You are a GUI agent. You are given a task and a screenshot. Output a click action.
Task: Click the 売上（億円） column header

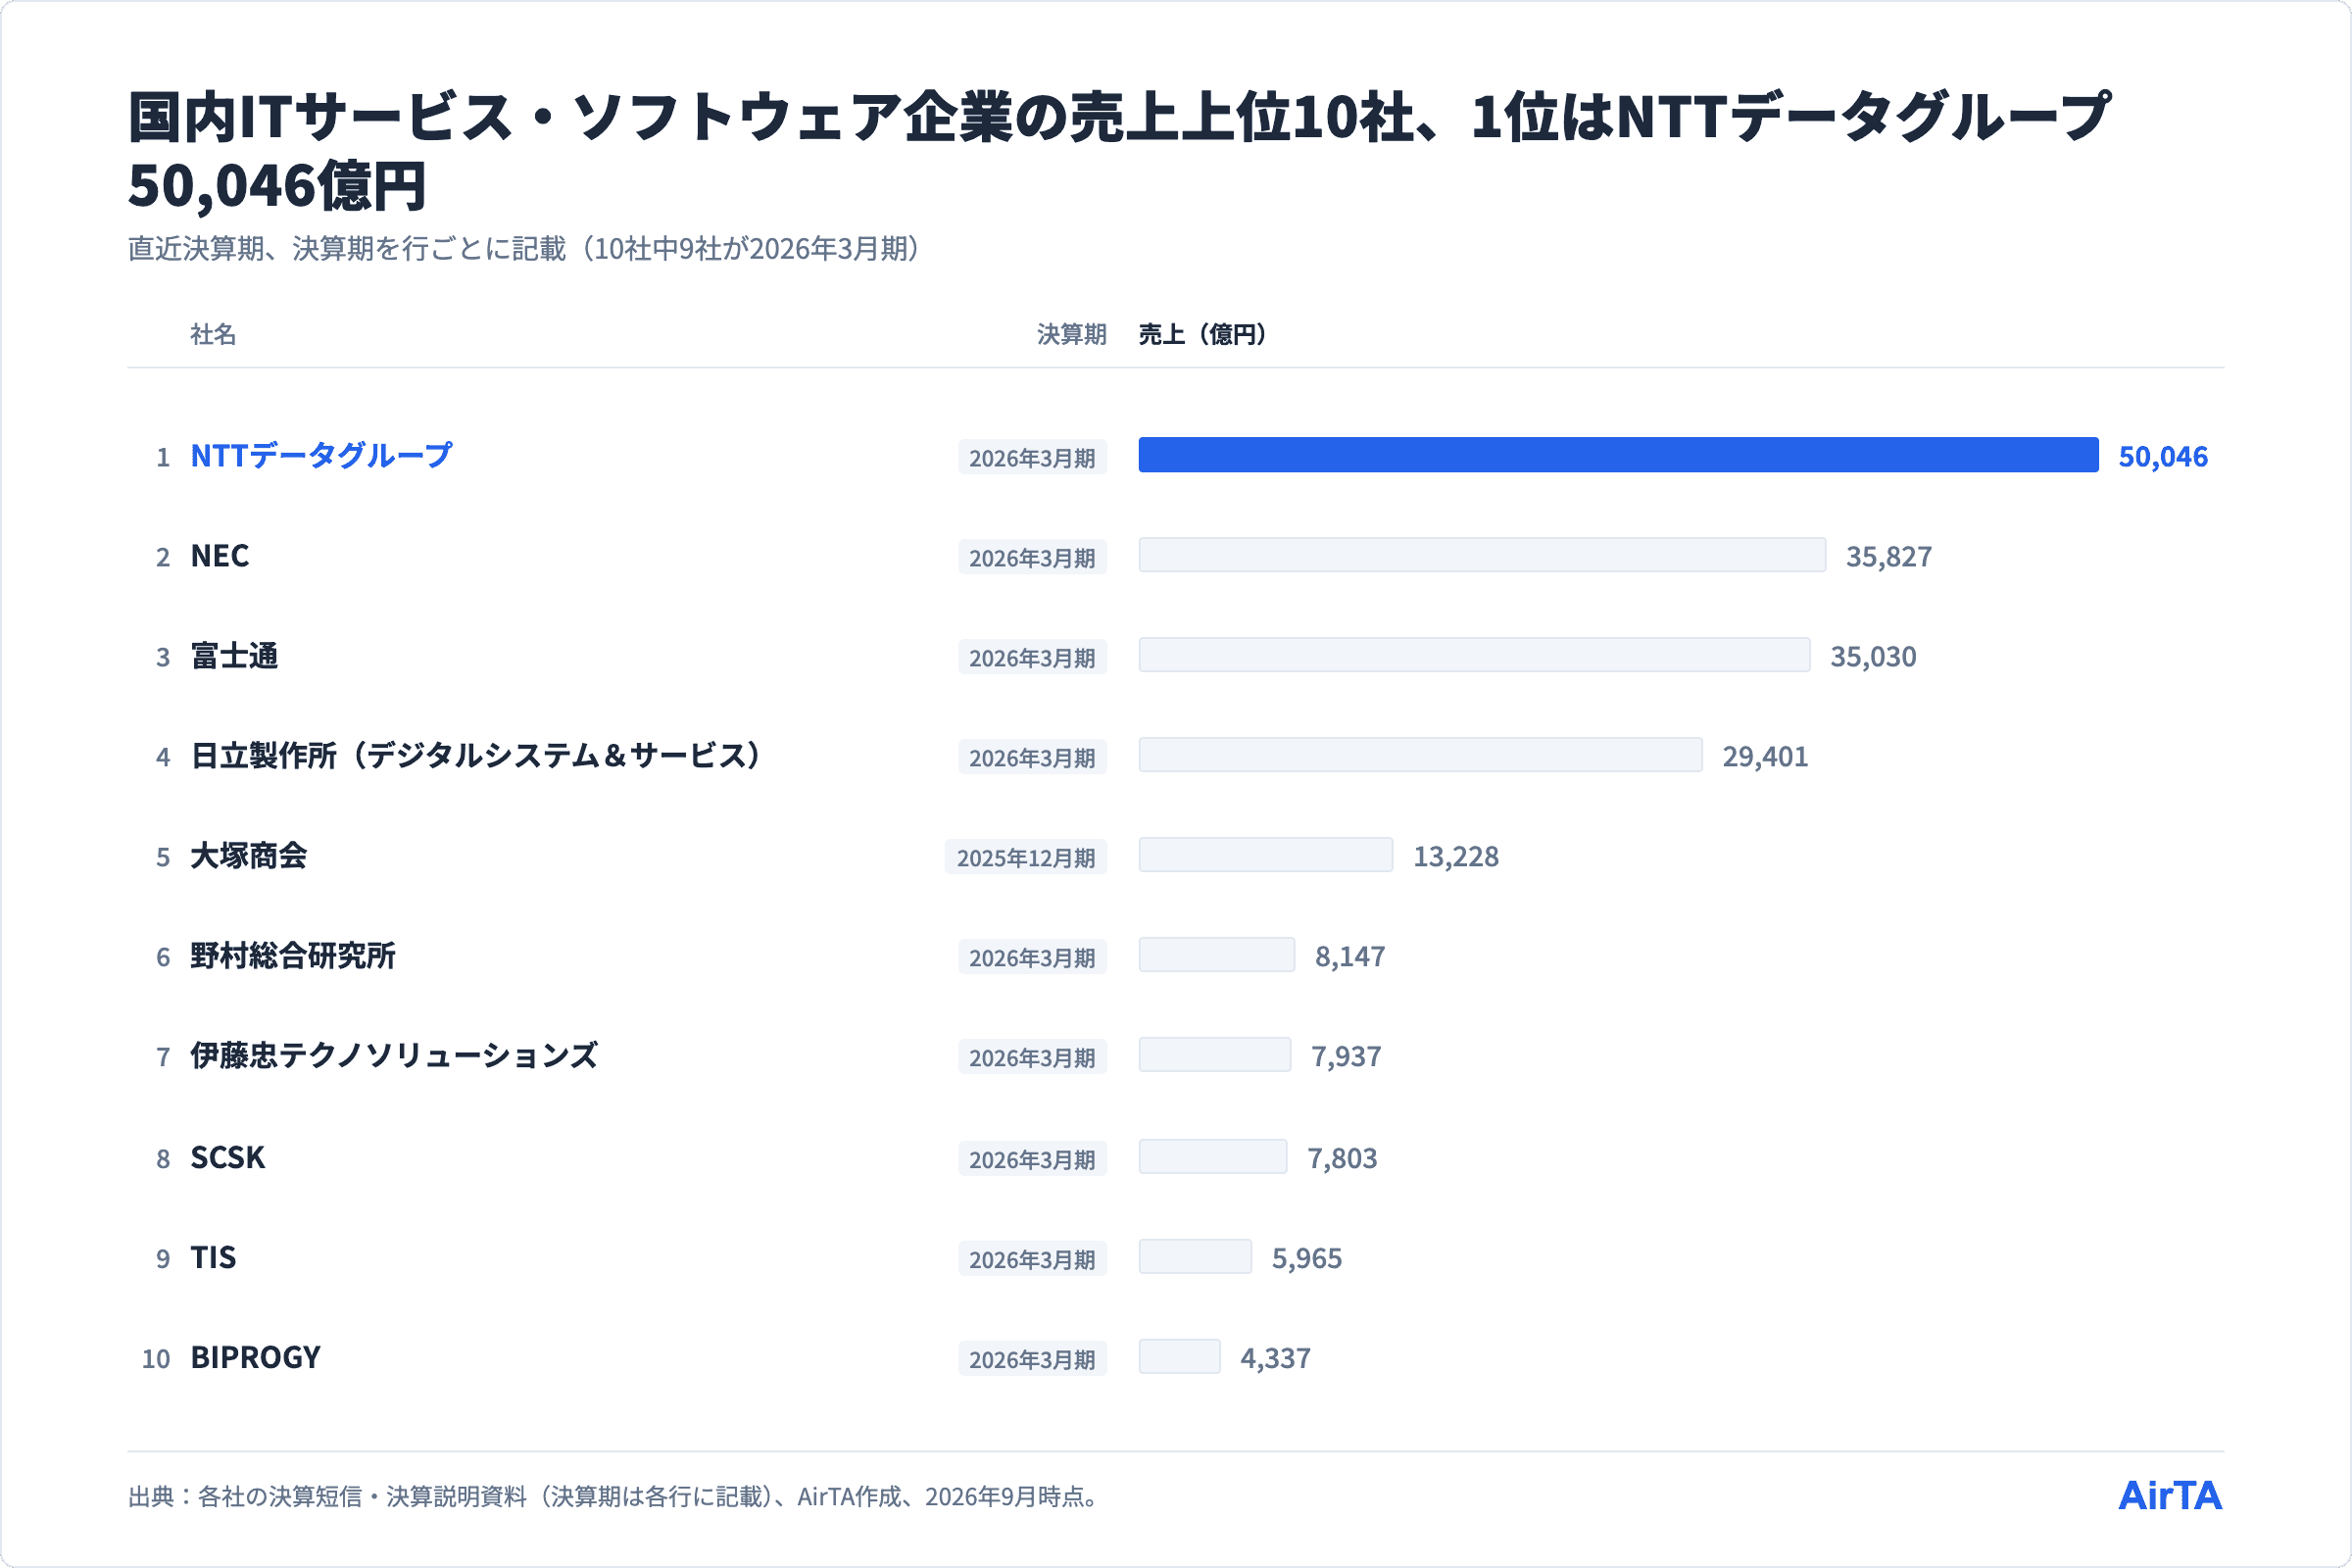point(1203,334)
